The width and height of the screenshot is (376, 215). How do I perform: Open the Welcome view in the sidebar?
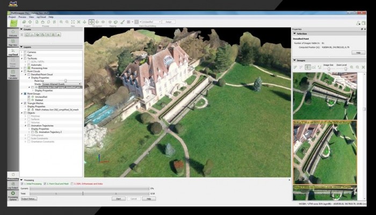click(x=13, y=33)
